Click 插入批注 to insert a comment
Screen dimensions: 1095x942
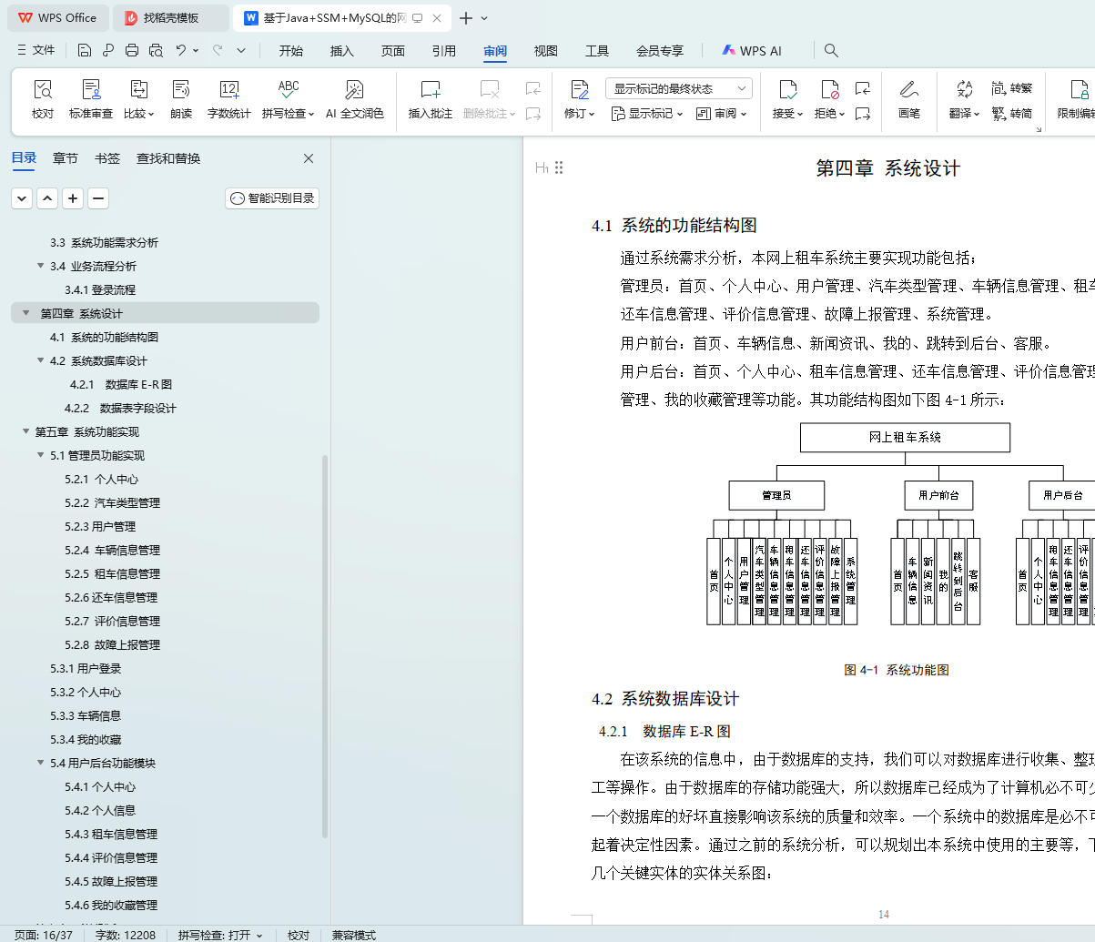[431, 100]
